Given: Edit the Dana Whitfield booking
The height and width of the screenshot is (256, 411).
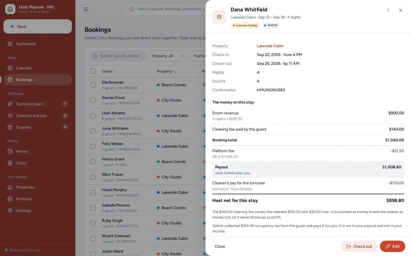Looking at the screenshot, I should point(393,246).
